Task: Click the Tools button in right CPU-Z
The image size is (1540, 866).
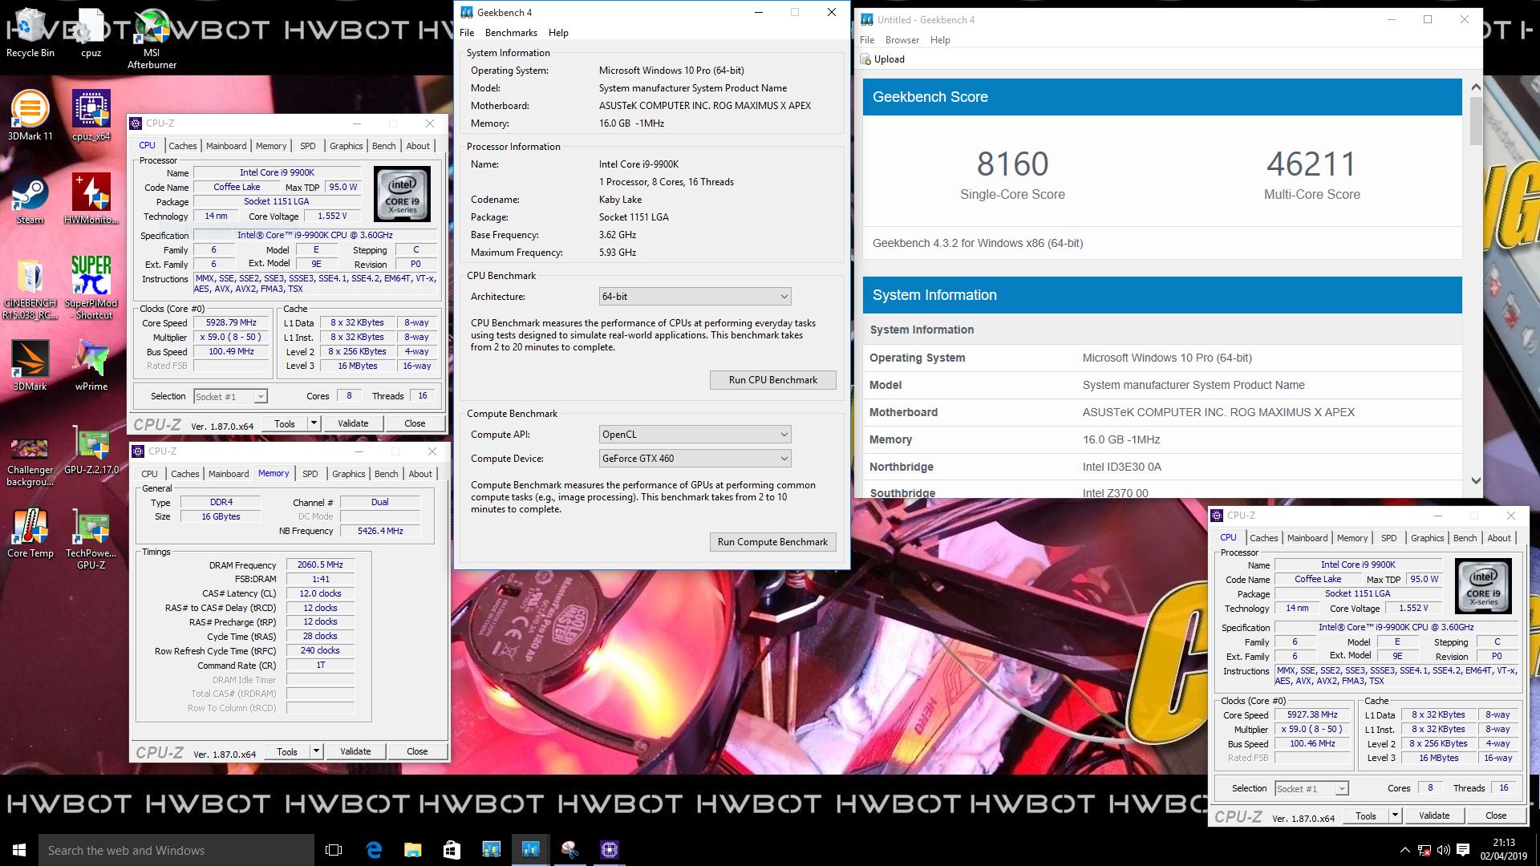Action: pos(1366,815)
